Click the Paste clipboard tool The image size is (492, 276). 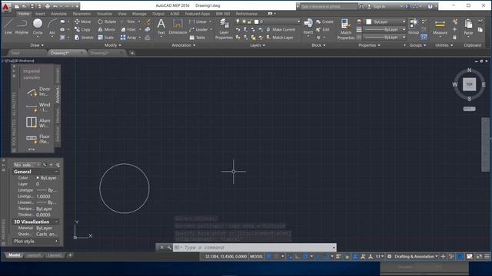[468, 27]
